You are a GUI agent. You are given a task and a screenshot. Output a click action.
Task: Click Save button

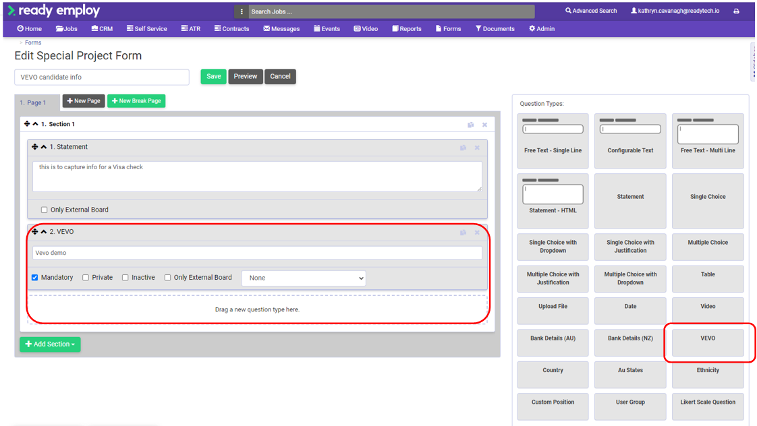[213, 76]
